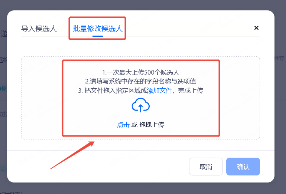The image size is (286, 194).
Task: Click the partially visible 运维 text at left edge
Action: (x=3, y=60)
